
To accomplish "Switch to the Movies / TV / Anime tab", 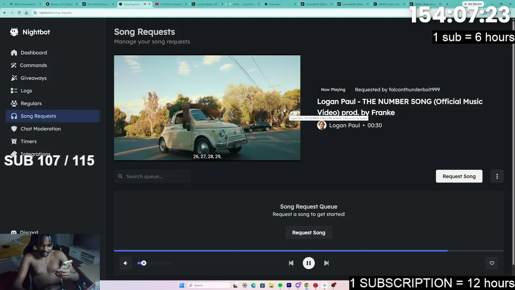I will point(61,4).
